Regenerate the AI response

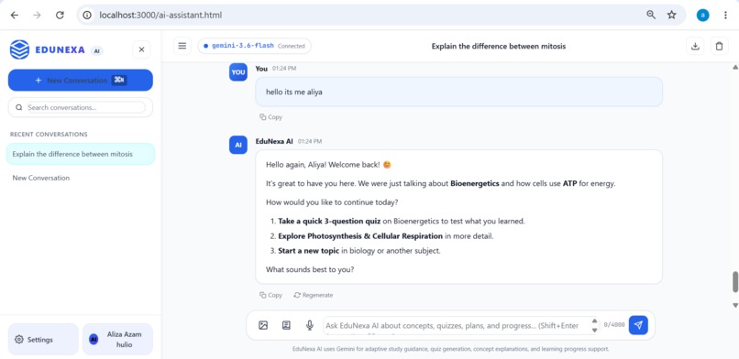(314, 295)
